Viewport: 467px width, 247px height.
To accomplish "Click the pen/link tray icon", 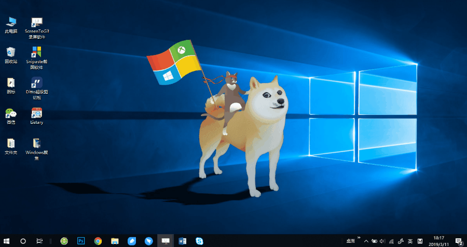I will click(401, 241).
